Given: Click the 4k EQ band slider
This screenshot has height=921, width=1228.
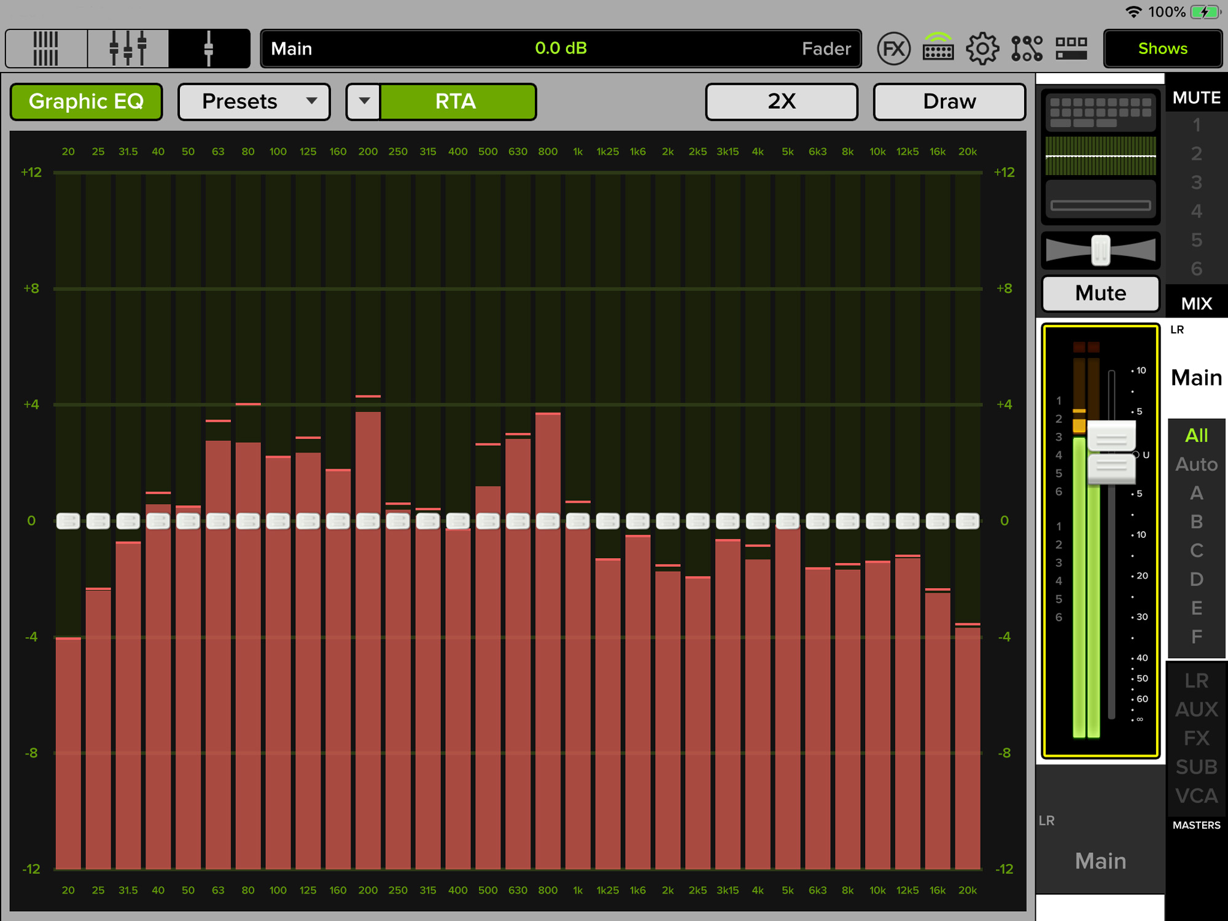Looking at the screenshot, I should click(758, 521).
